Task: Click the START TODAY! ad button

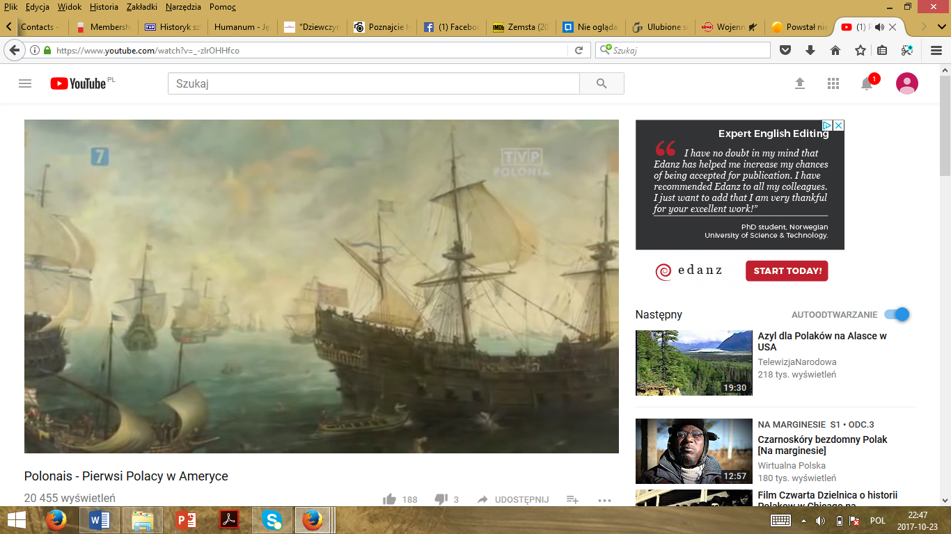Action: coord(787,271)
